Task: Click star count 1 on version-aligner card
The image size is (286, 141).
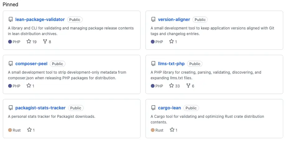Action: [176, 42]
